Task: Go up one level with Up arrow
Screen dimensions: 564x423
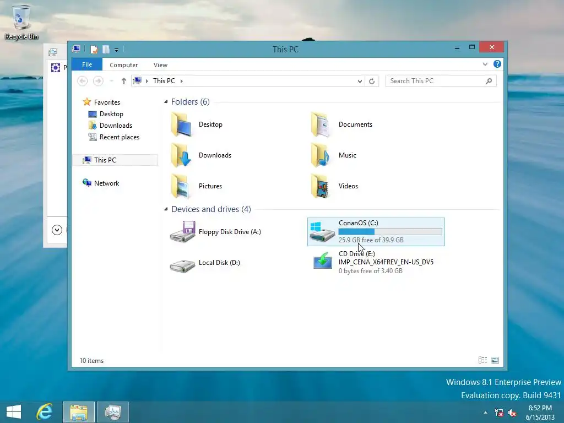Action: point(124,81)
